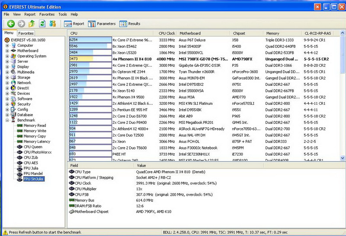Image resolution: width=346 pixels, height=236 pixels.
Task: Click the results list scroll-down arrow
Action: pos(343,158)
